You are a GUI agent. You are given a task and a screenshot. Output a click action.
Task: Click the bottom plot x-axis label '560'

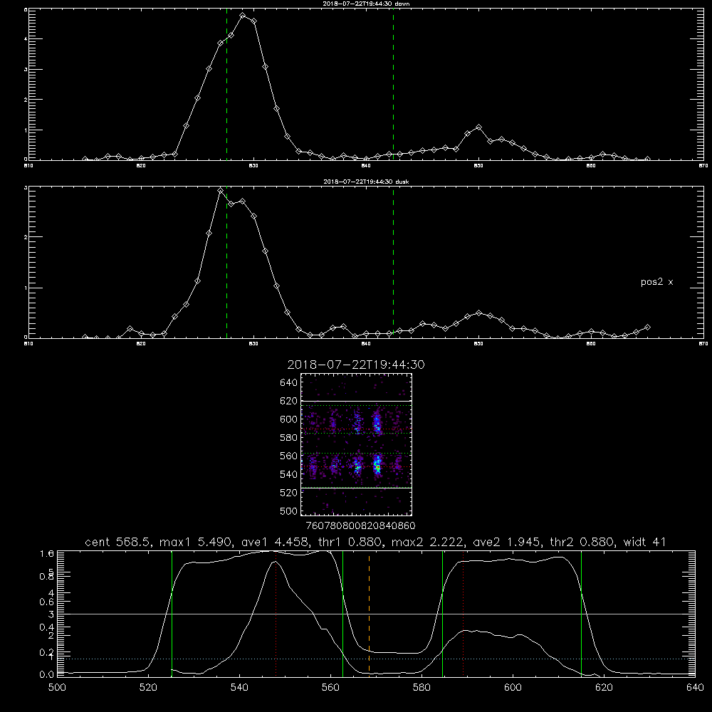330,688
